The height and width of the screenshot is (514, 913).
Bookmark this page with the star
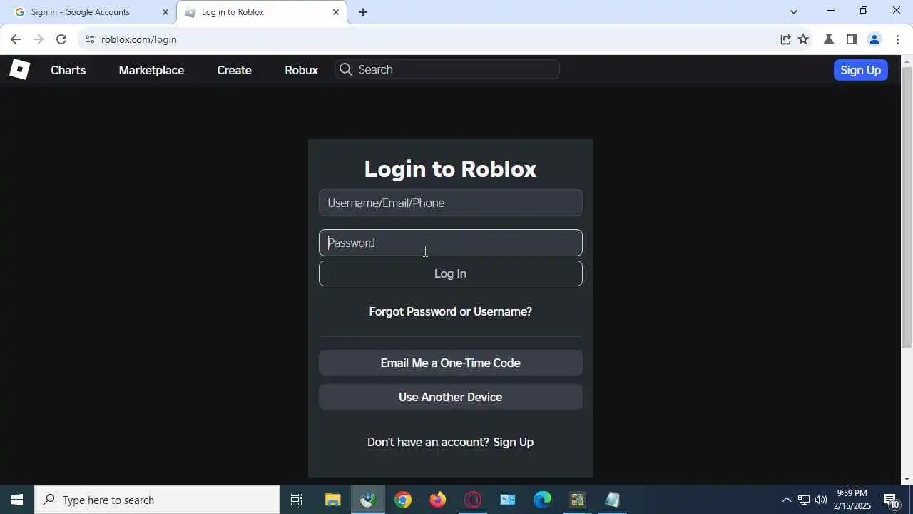click(803, 39)
